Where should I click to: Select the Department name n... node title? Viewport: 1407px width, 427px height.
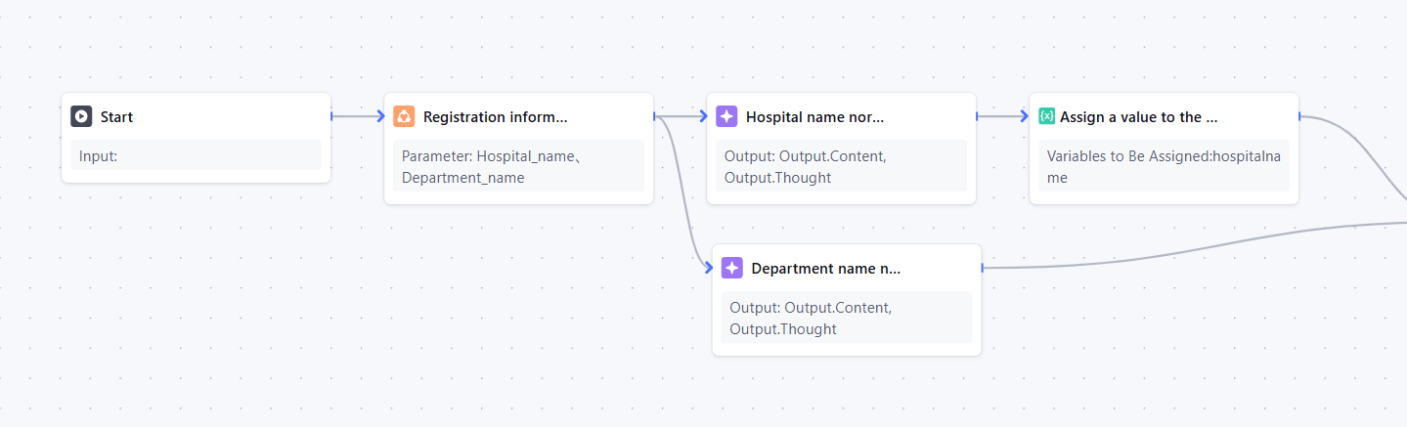825,269
